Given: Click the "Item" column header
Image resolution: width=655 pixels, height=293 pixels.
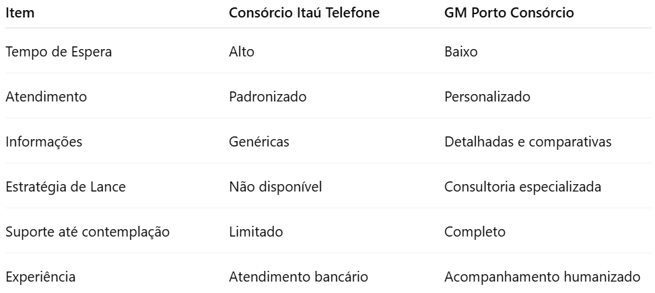Looking at the screenshot, I should point(20,13).
